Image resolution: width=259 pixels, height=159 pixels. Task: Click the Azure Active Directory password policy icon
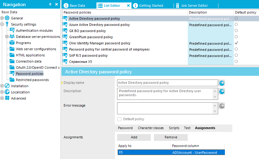pyautogui.click(x=65, y=25)
